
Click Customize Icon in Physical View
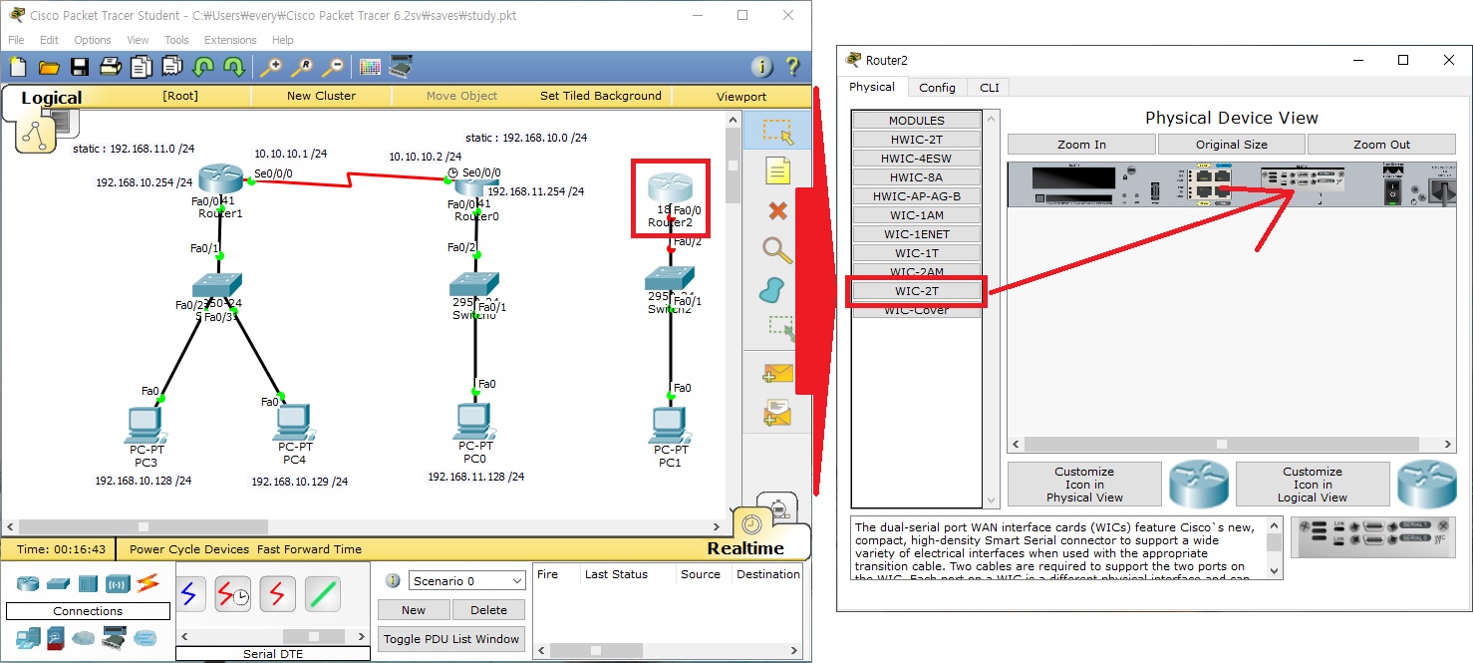[1084, 485]
